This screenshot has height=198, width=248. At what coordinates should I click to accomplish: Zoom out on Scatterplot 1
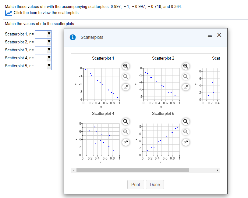(126, 76)
